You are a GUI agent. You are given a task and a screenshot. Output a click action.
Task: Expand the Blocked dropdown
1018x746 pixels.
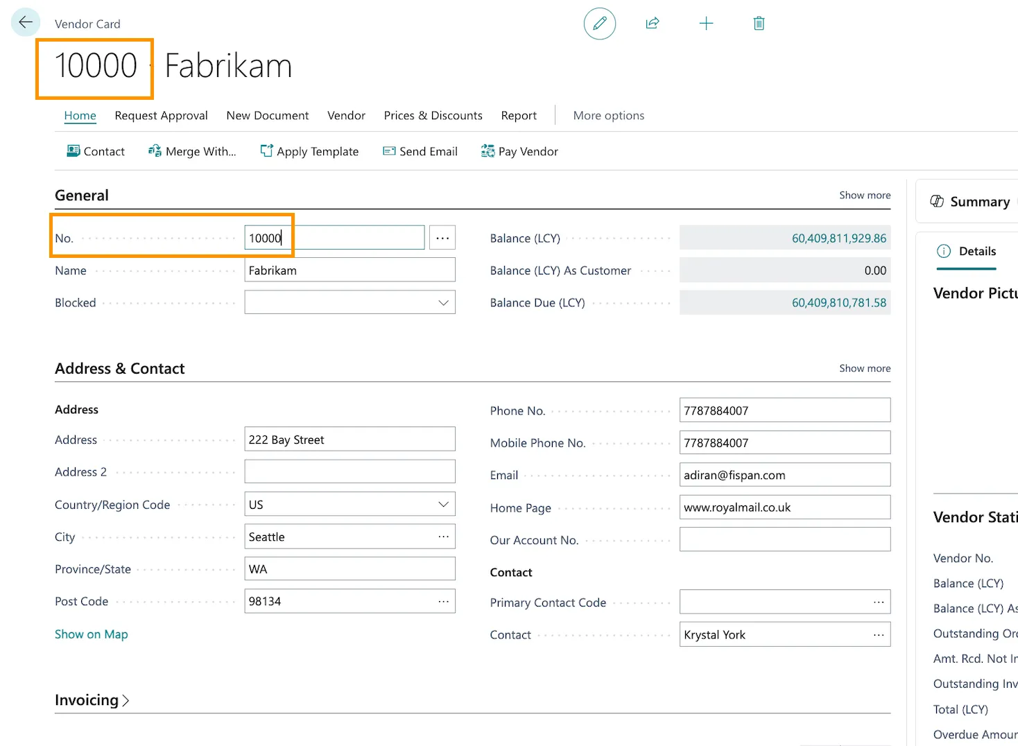(444, 303)
